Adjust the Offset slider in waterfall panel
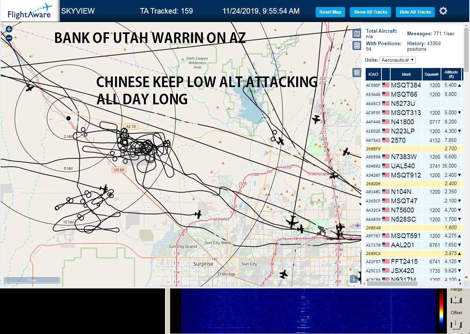 tap(456, 324)
